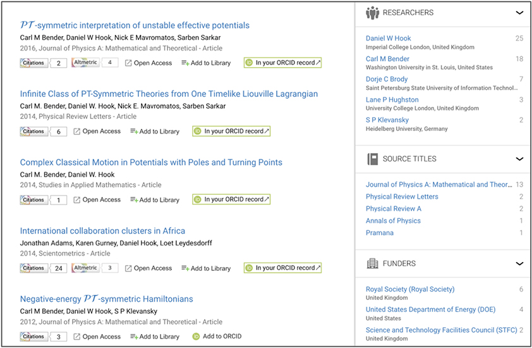Click the Researchers people icon
The width and height of the screenshot is (532, 348).
click(372, 13)
